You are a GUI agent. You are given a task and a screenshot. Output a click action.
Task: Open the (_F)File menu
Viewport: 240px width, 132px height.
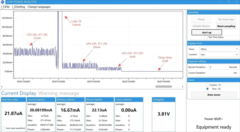(x=5, y=7)
